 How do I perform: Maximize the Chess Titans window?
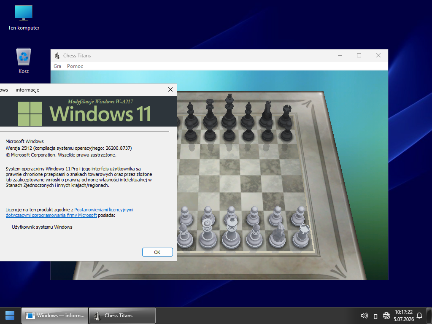tap(359, 55)
